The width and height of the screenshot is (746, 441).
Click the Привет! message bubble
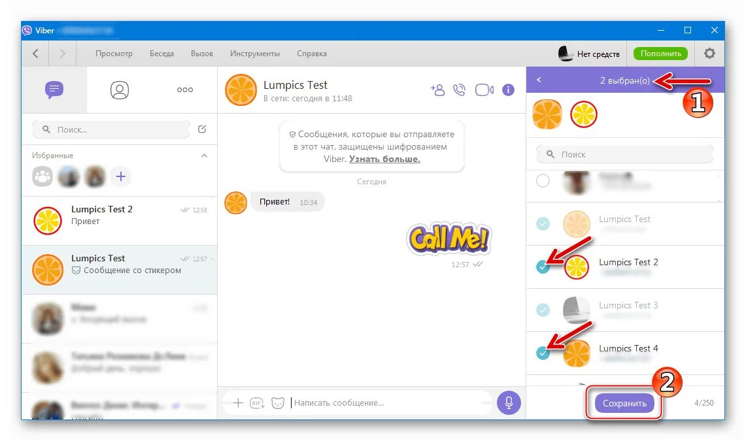click(x=288, y=202)
